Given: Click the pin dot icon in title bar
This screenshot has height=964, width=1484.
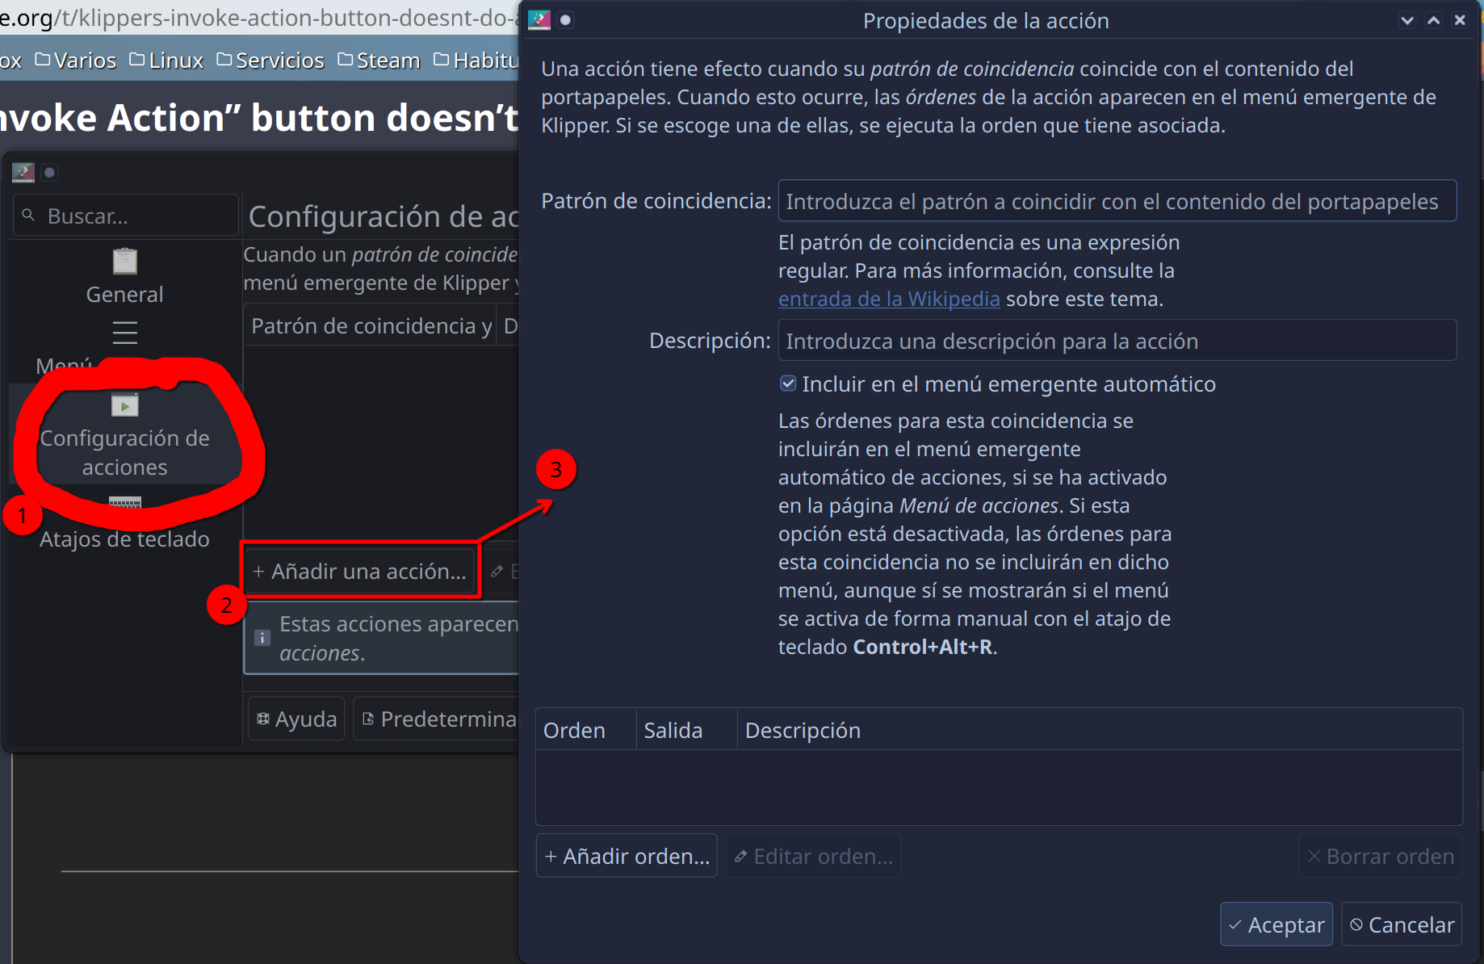Looking at the screenshot, I should [x=566, y=20].
